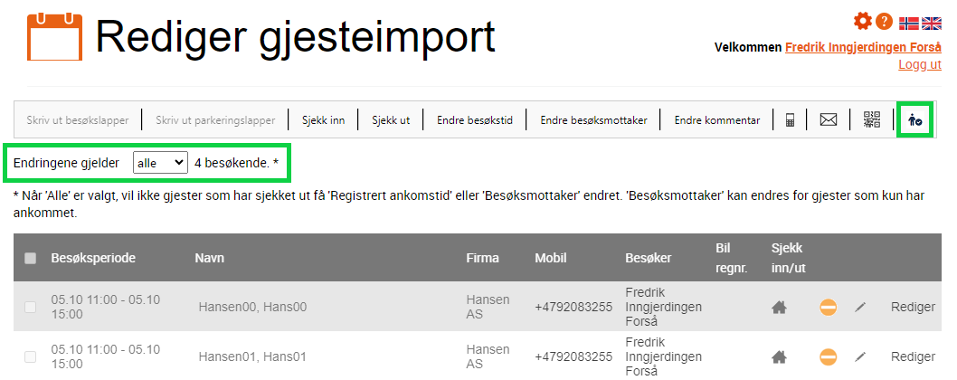Click the 'Logg ut' link
Image resolution: width=957 pixels, height=380 pixels.
pos(920,64)
